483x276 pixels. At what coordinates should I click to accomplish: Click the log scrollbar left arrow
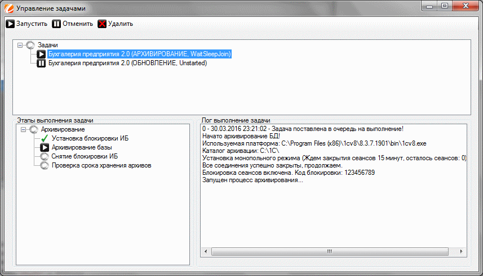click(206, 251)
